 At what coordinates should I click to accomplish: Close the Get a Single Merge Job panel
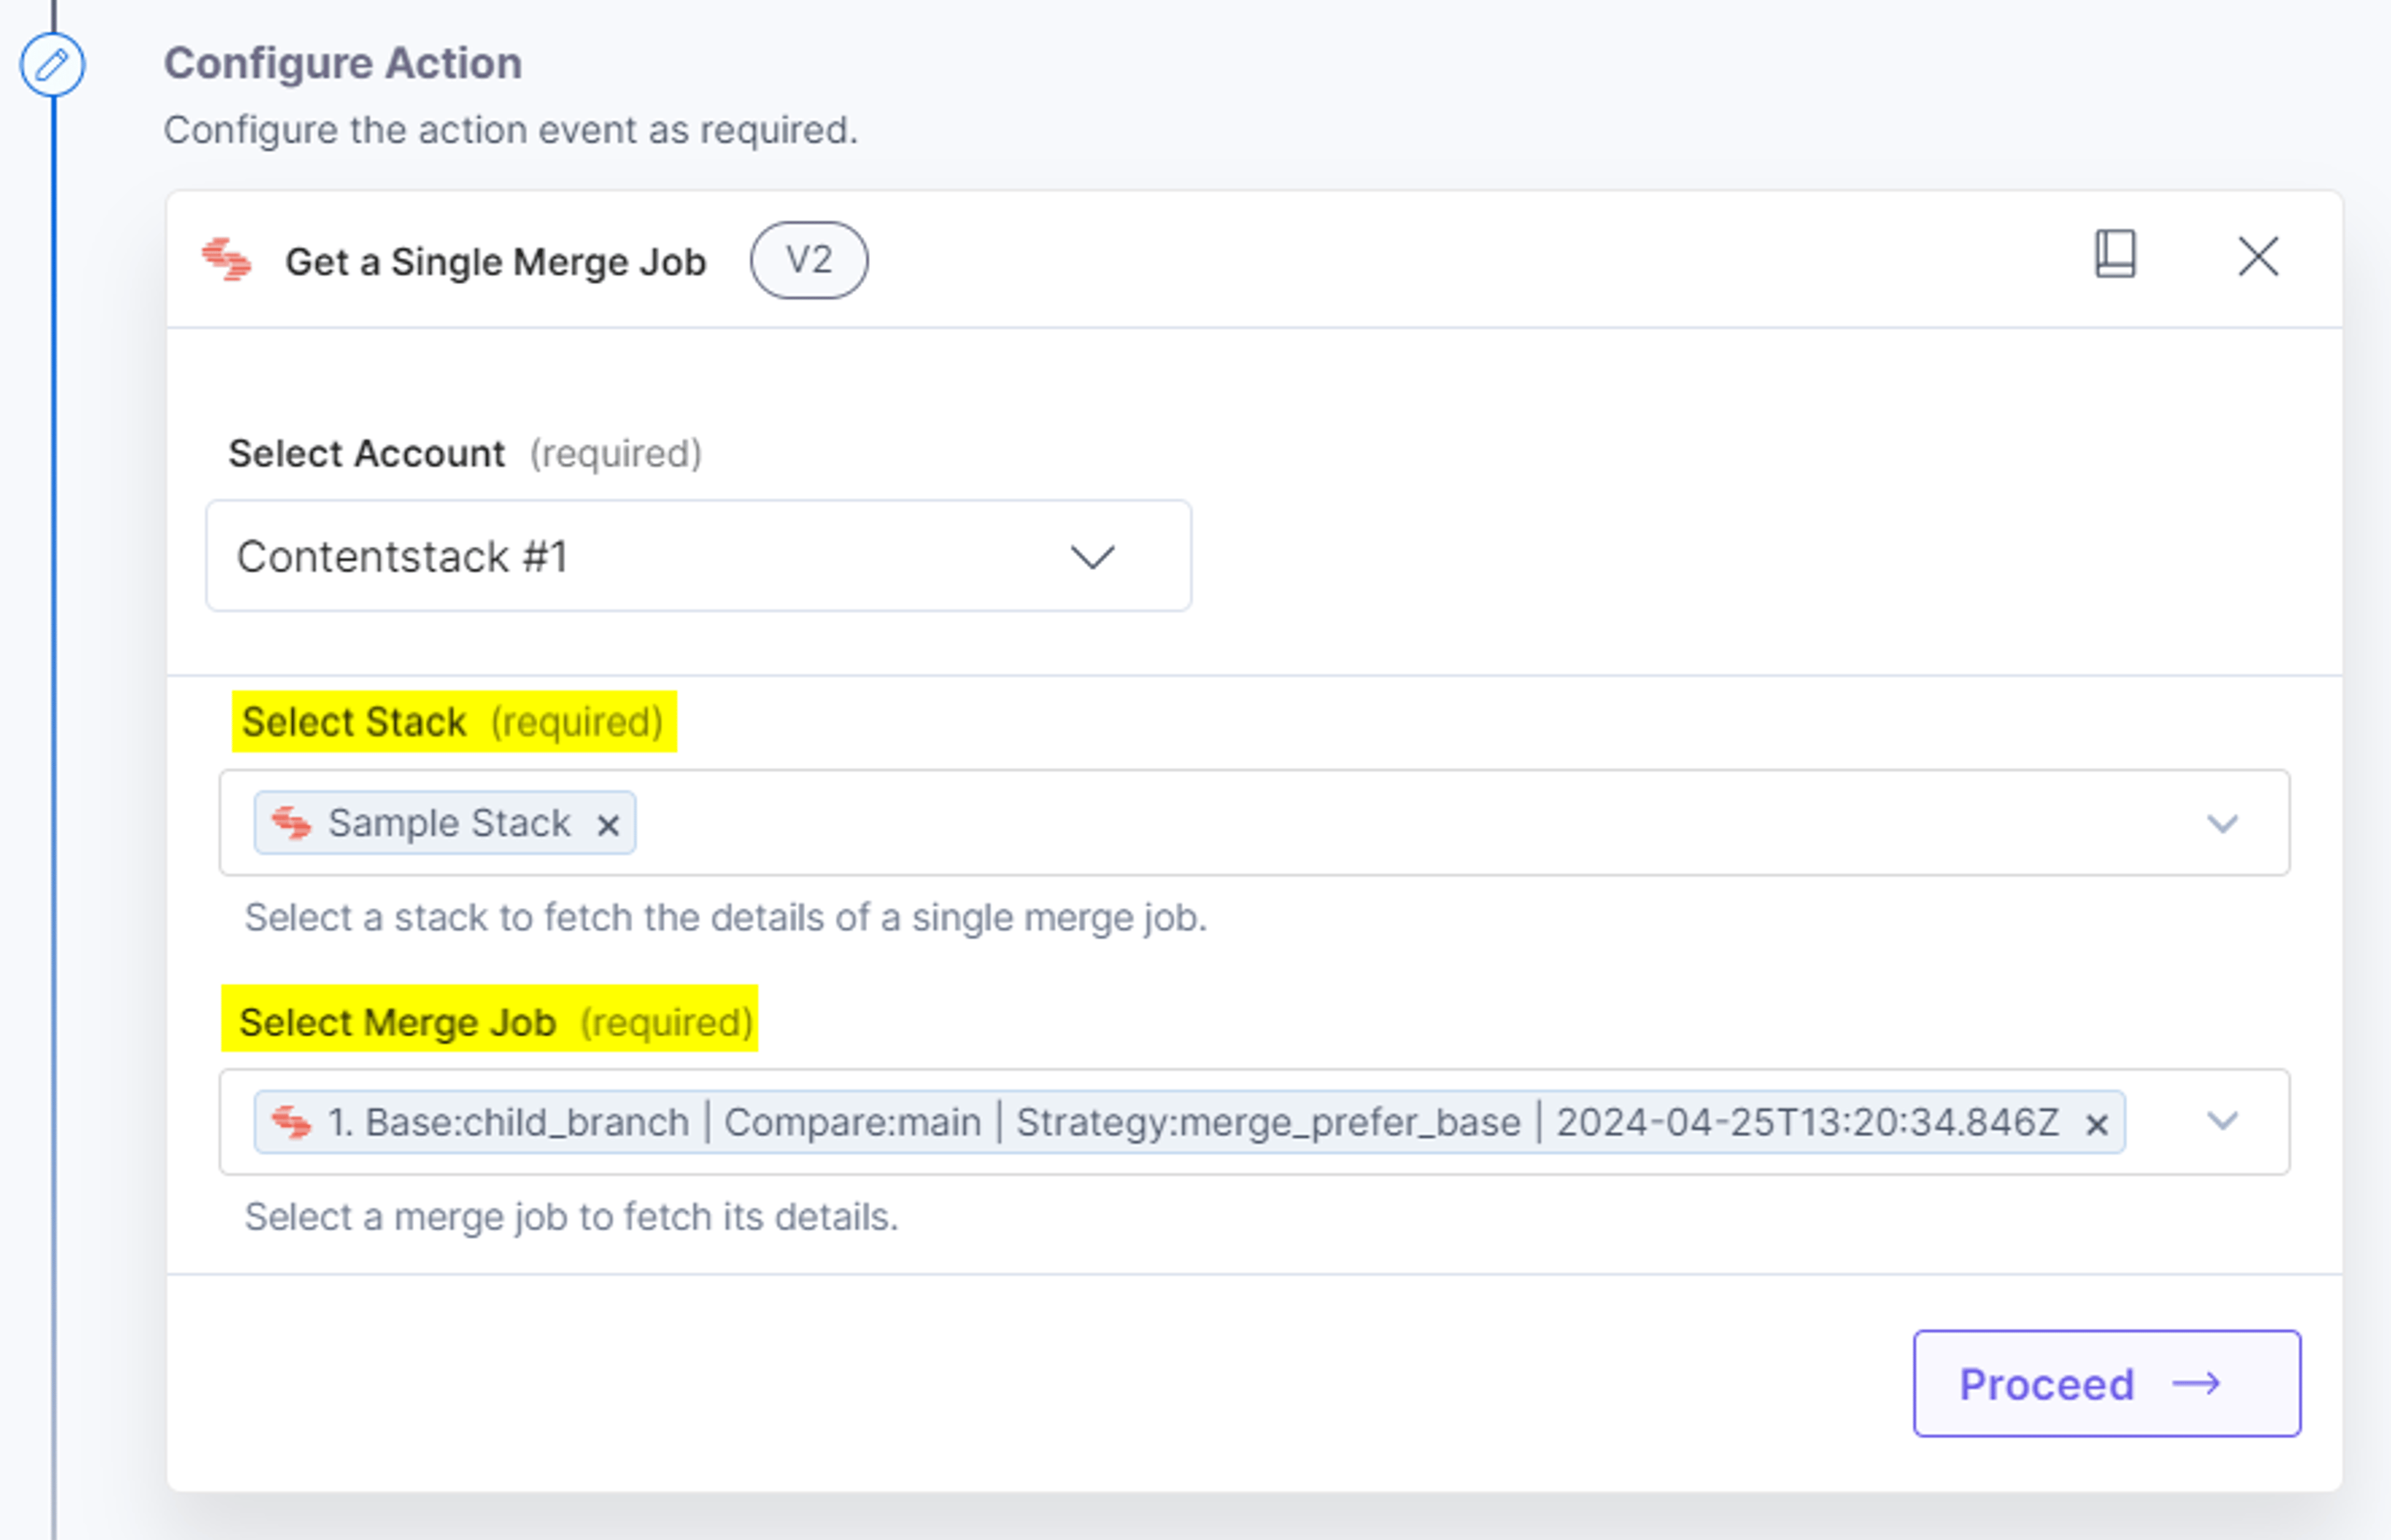[2258, 256]
